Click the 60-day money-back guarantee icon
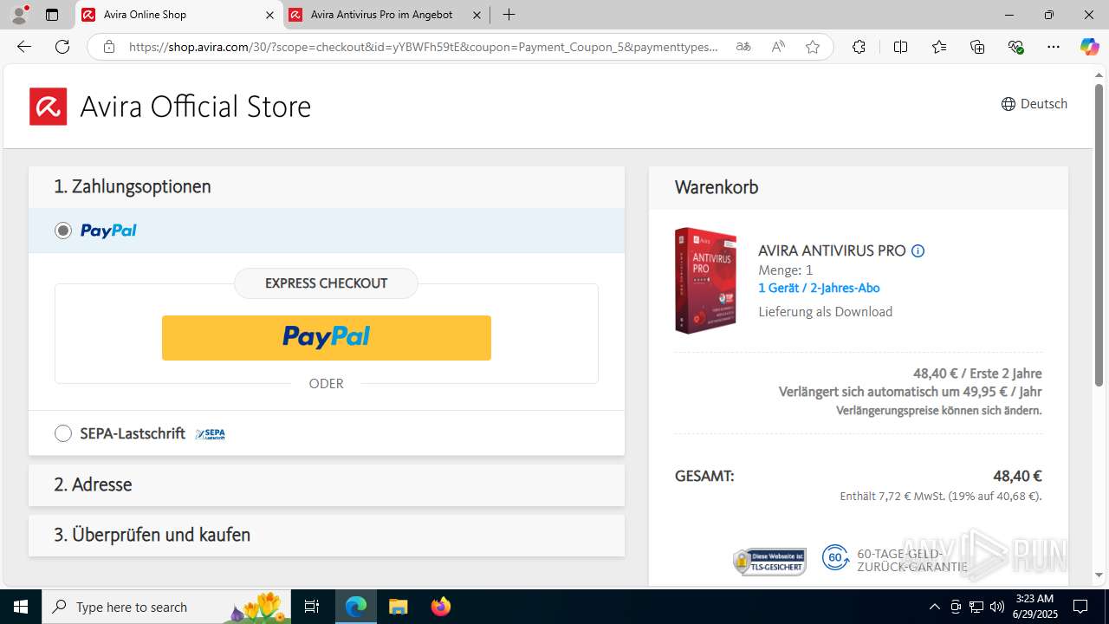 click(835, 558)
